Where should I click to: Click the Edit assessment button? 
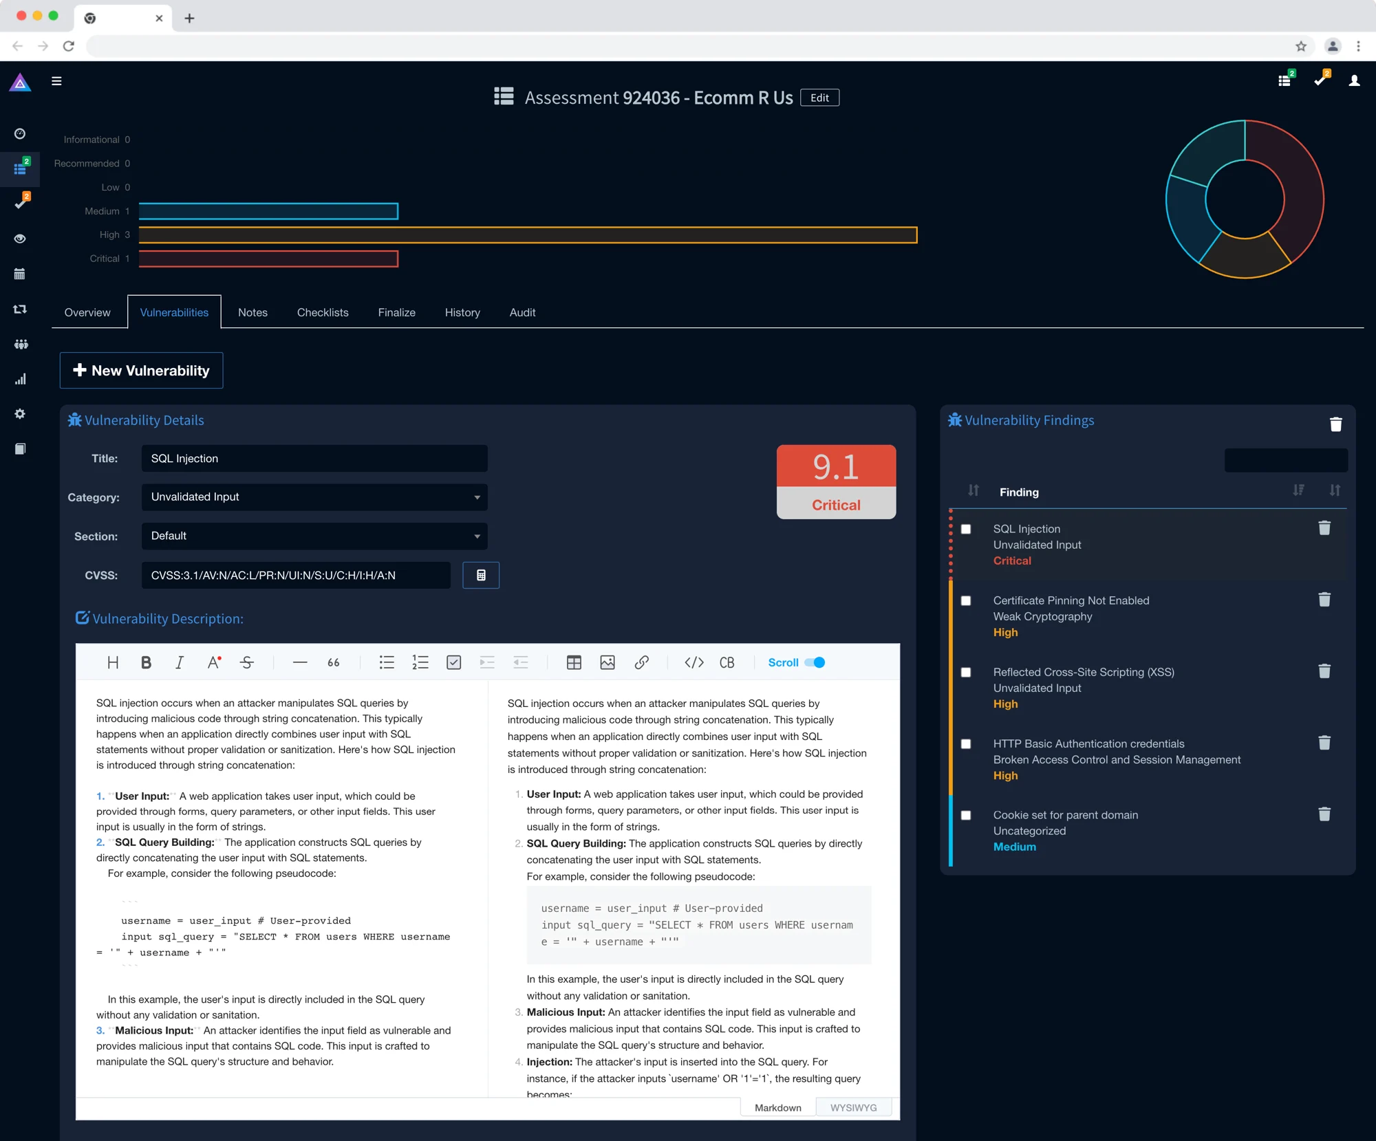(x=819, y=98)
